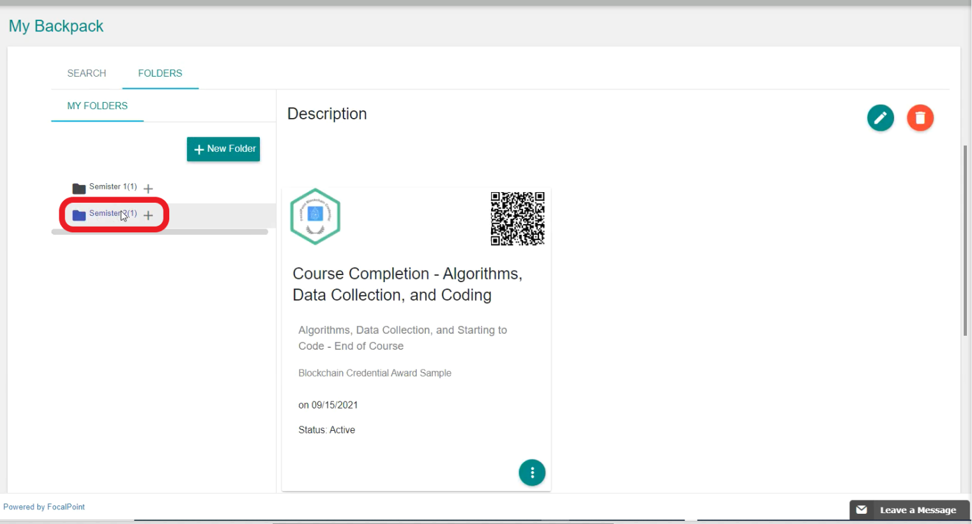The height and width of the screenshot is (524, 972).
Task: Click the edit pencil icon
Action: coord(880,118)
